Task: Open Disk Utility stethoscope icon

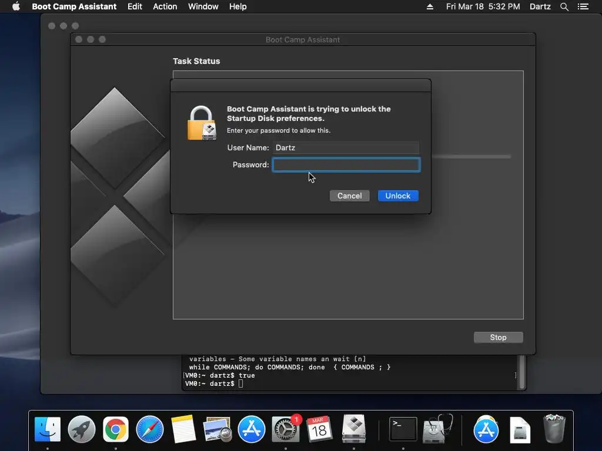Action: (437, 428)
